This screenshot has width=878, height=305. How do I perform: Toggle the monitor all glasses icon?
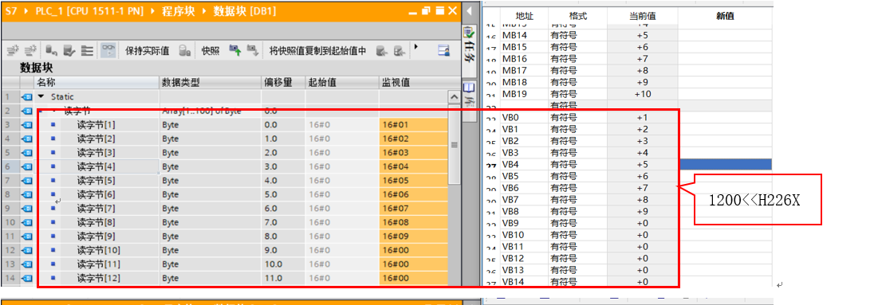pos(108,51)
